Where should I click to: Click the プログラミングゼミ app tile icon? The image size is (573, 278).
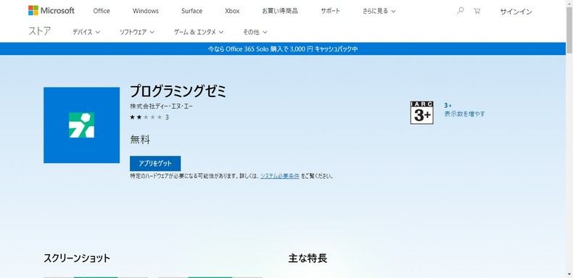[81, 125]
